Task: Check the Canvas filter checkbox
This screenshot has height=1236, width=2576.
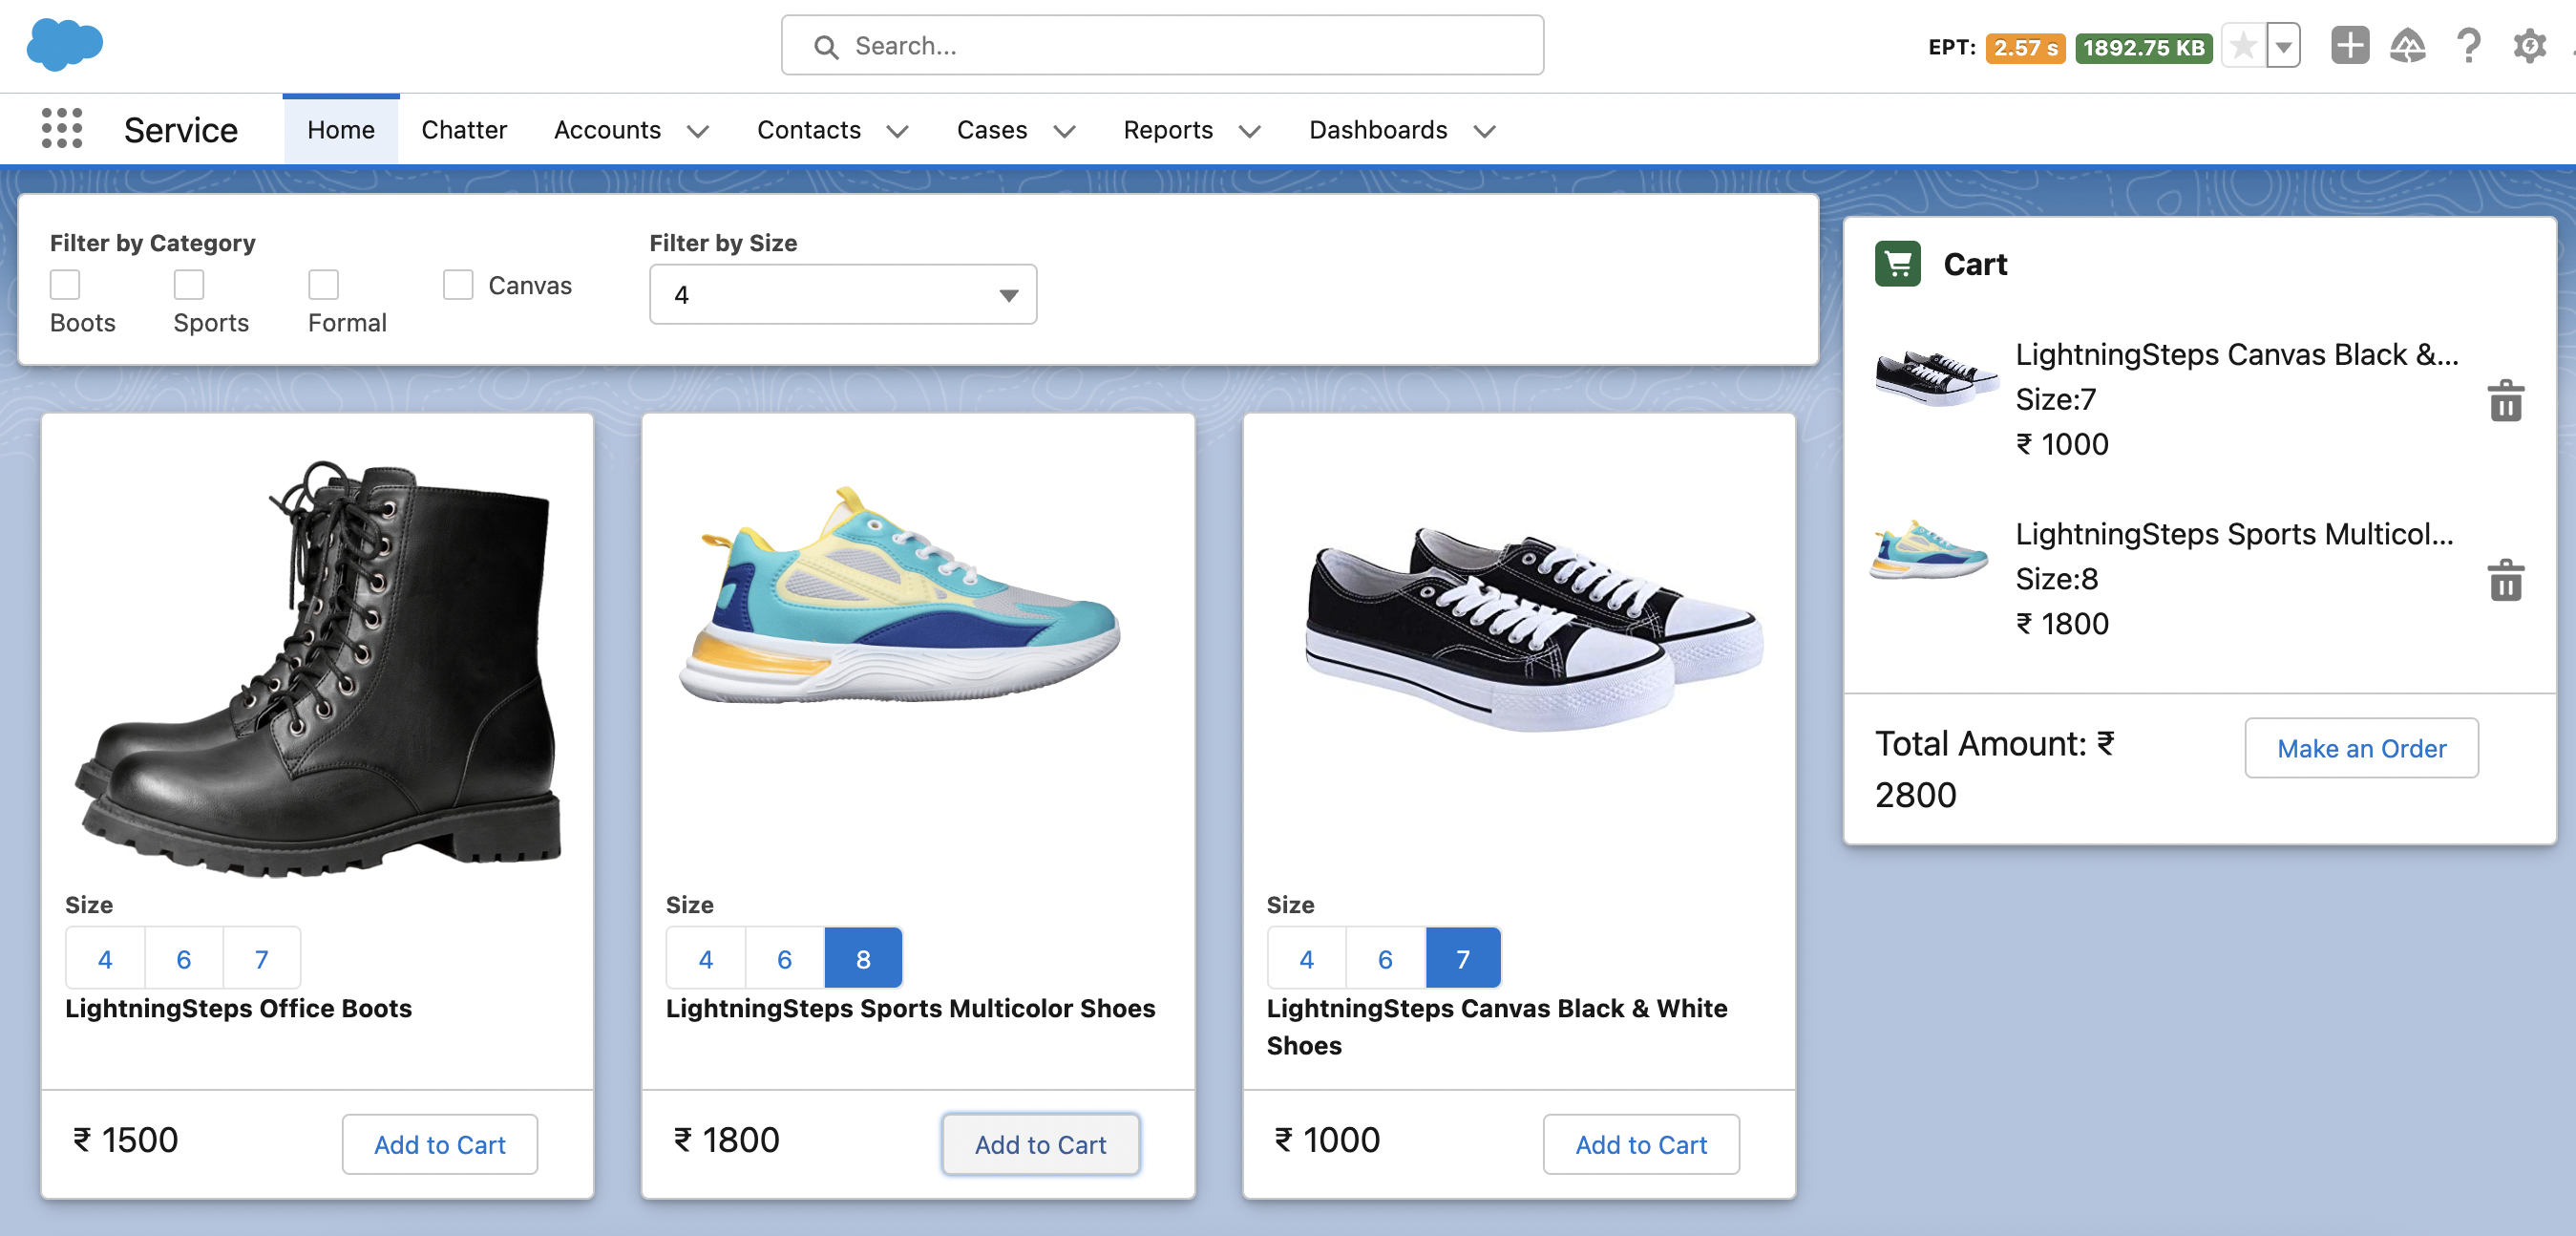Action: point(458,285)
